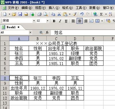Click the Print printer icon
115x109 pixels.
(39, 14)
